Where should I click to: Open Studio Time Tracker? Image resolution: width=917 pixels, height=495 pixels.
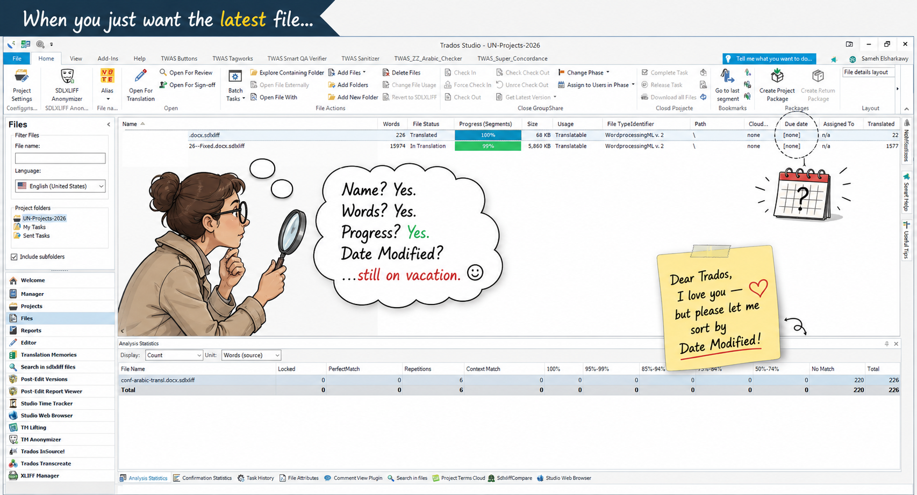61,403
